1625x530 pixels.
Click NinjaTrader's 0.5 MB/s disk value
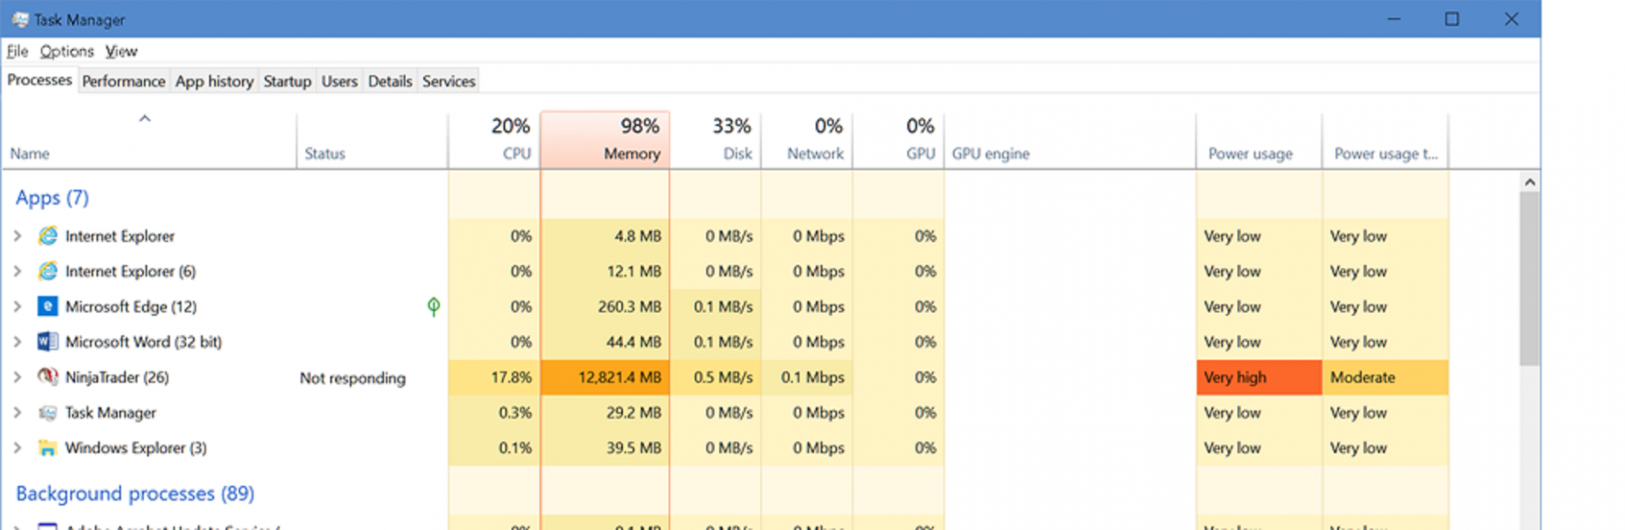coord(723,377)
